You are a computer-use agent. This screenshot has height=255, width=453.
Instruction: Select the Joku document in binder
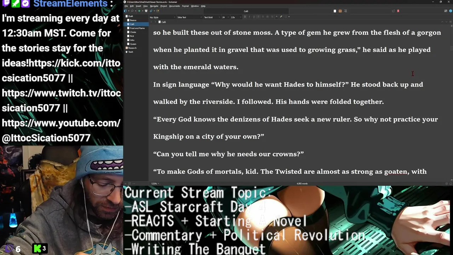coord(132,40)
